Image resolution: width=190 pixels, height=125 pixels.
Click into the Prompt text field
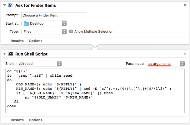click(54, 15)
